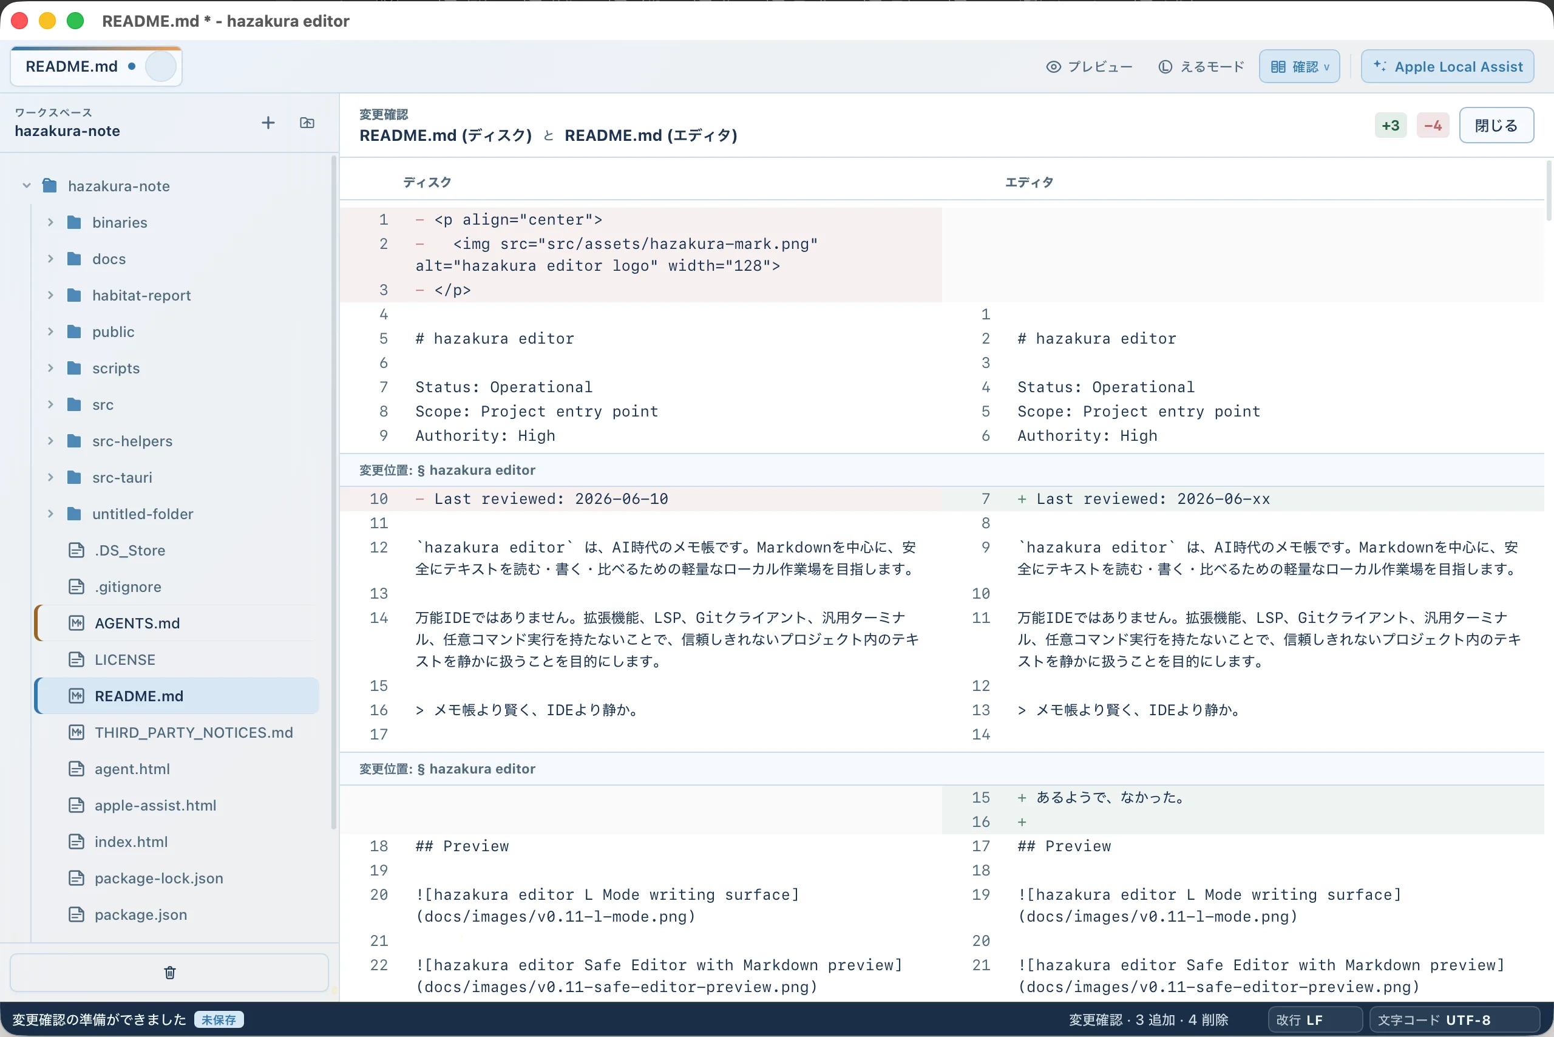Viewport: 1554px width, 1037px height.
Task: Open LICENSE in the file tree
Action: 177,659
